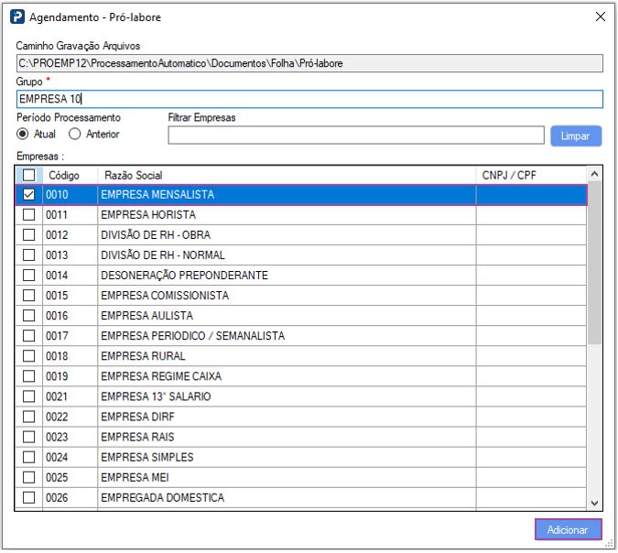Click code cell 0026
The height and width of the screenshot is (553, 618).
(x=70, y=497)
